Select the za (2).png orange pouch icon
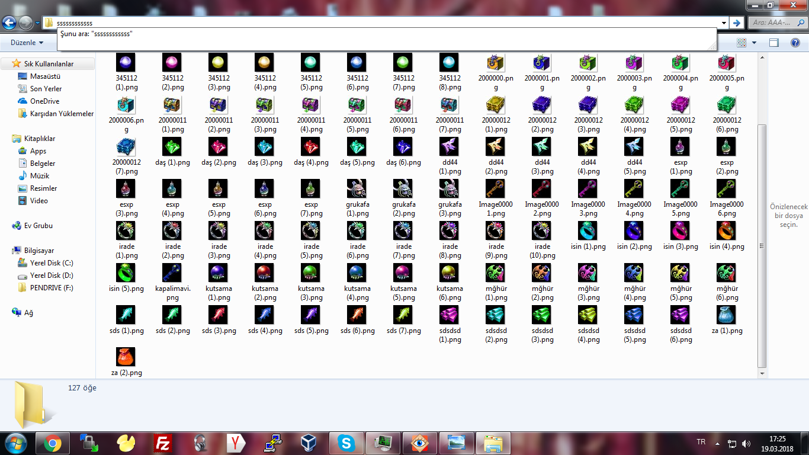 (x=126, y=357)
